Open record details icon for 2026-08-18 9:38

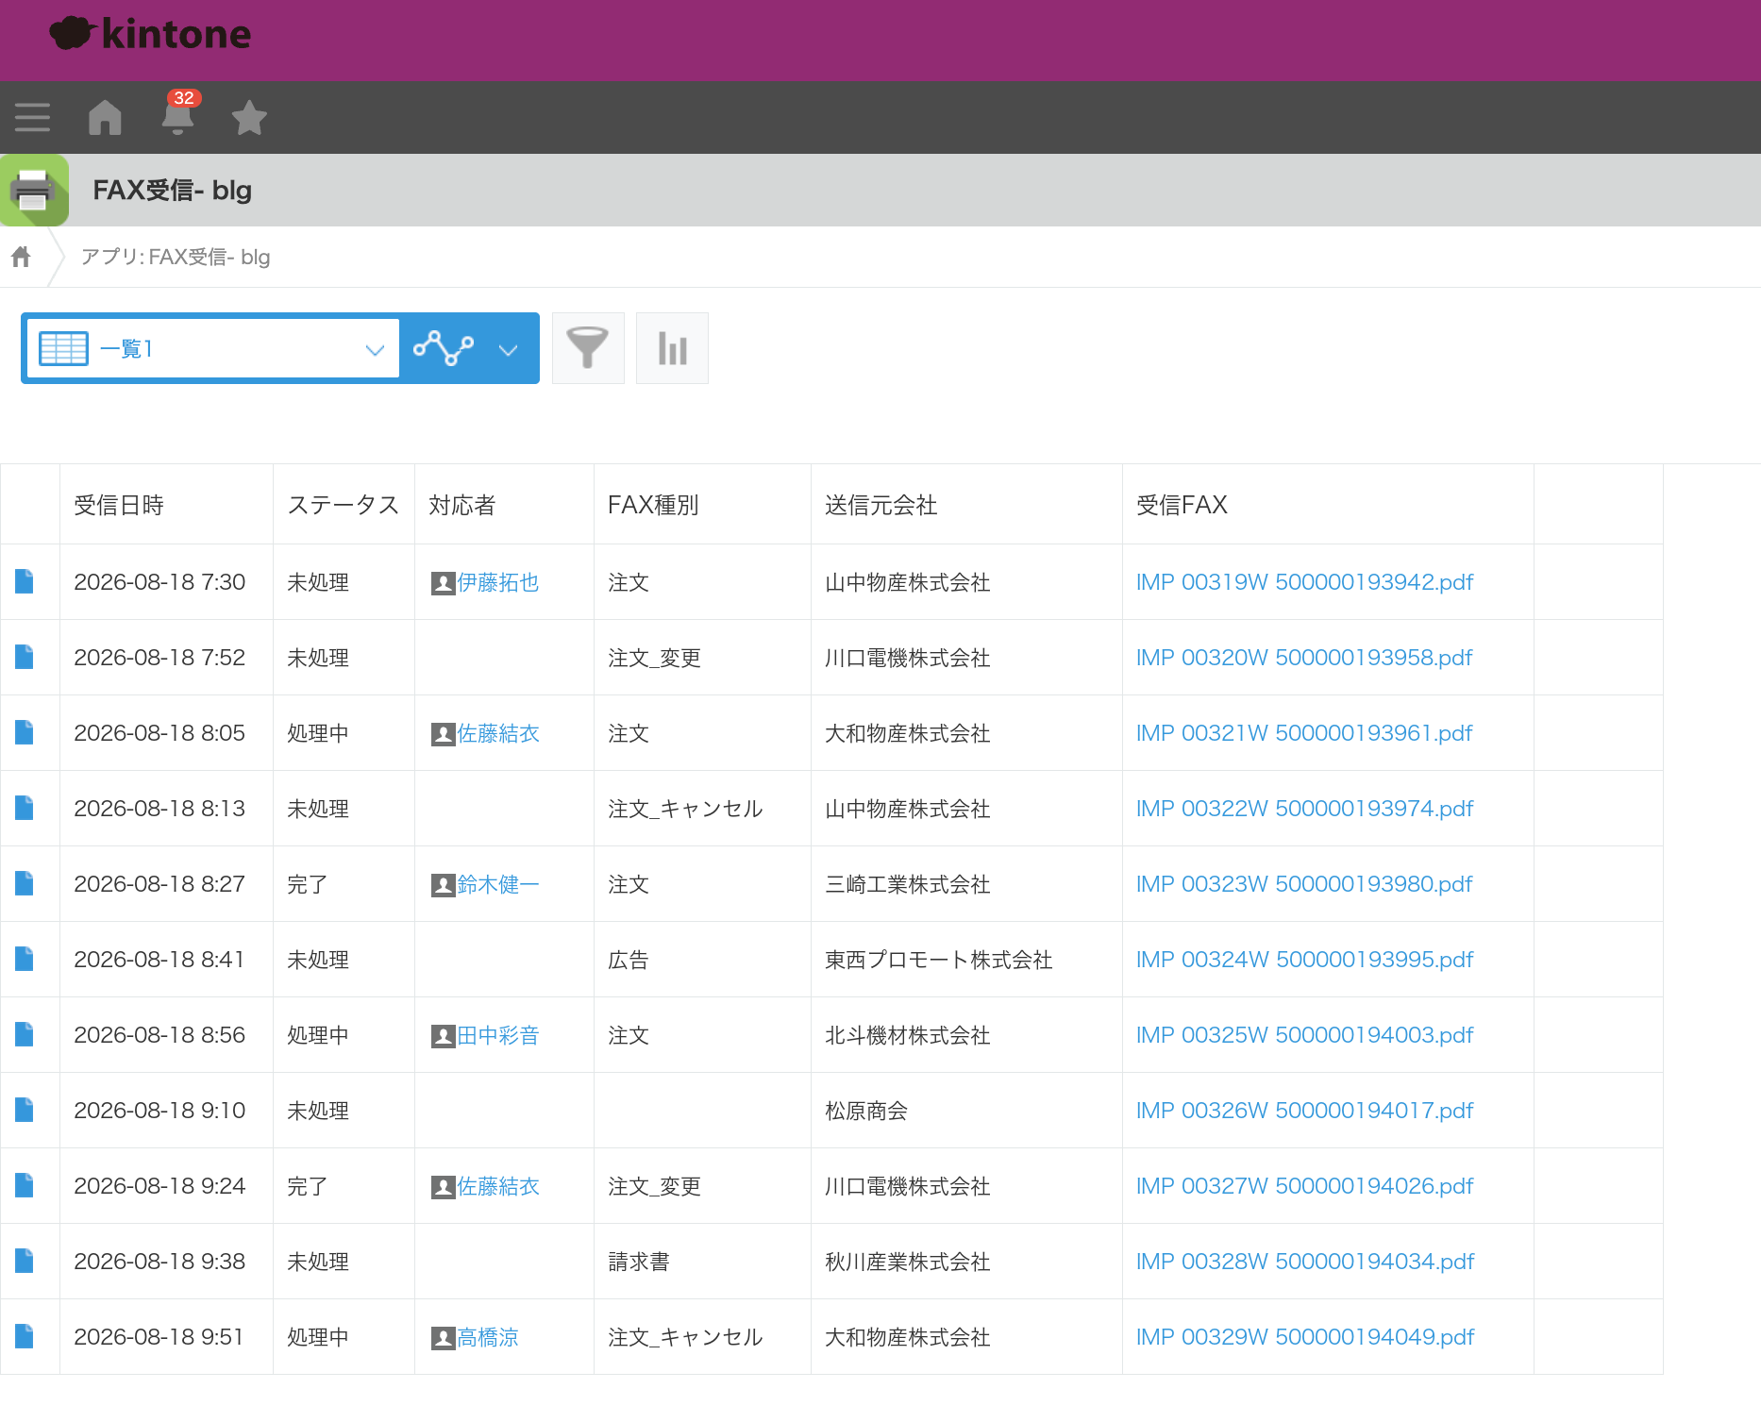[25, 1261]
